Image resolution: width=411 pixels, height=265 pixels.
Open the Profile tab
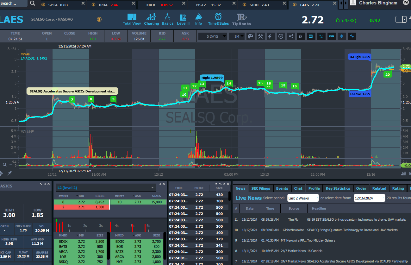point(314,188)
